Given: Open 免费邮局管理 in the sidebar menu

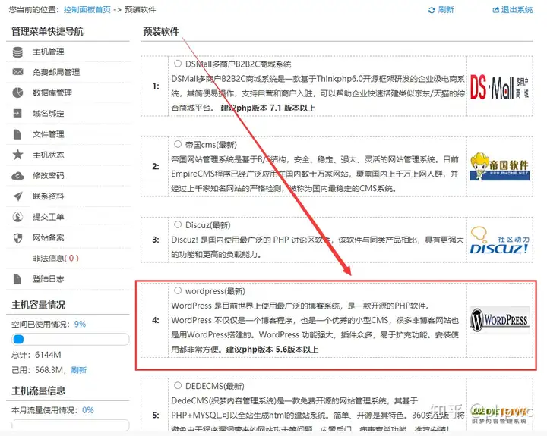Looking at the screenshot, I should click(x=56, y=73).
